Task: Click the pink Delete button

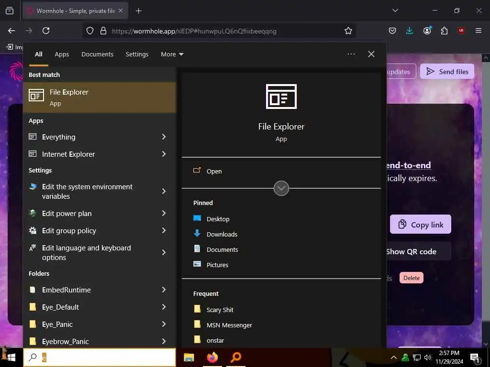Action: coord(411,278)
